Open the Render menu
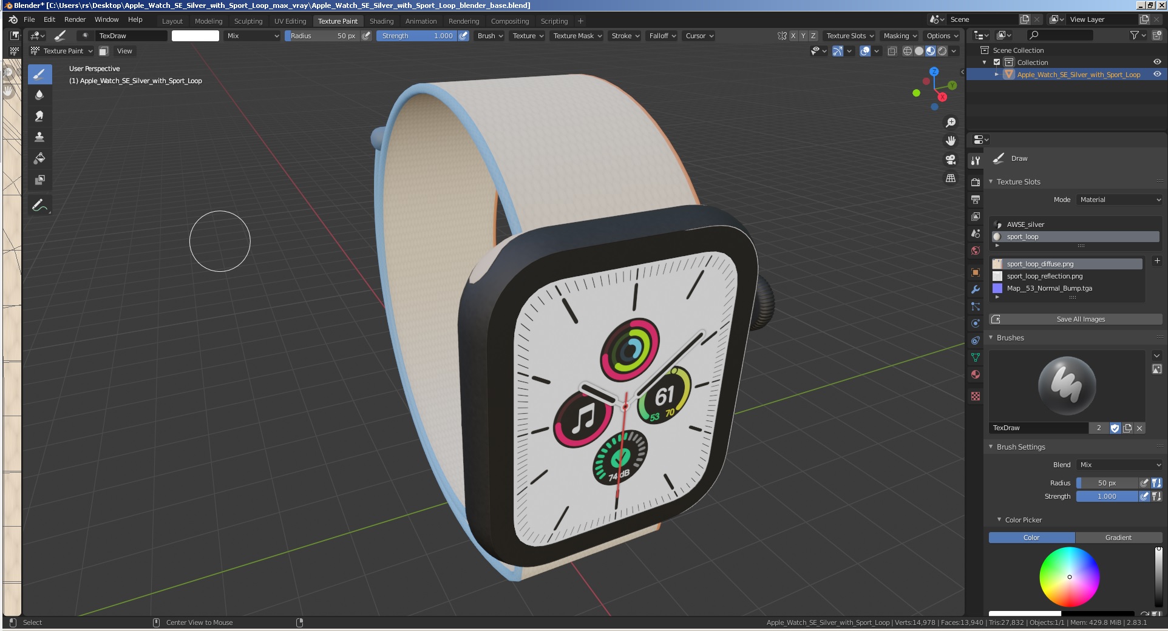 [75, 19]
